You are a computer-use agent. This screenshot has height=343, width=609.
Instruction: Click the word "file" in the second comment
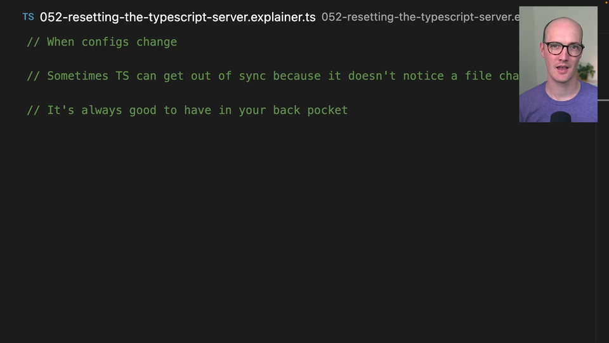478,76
